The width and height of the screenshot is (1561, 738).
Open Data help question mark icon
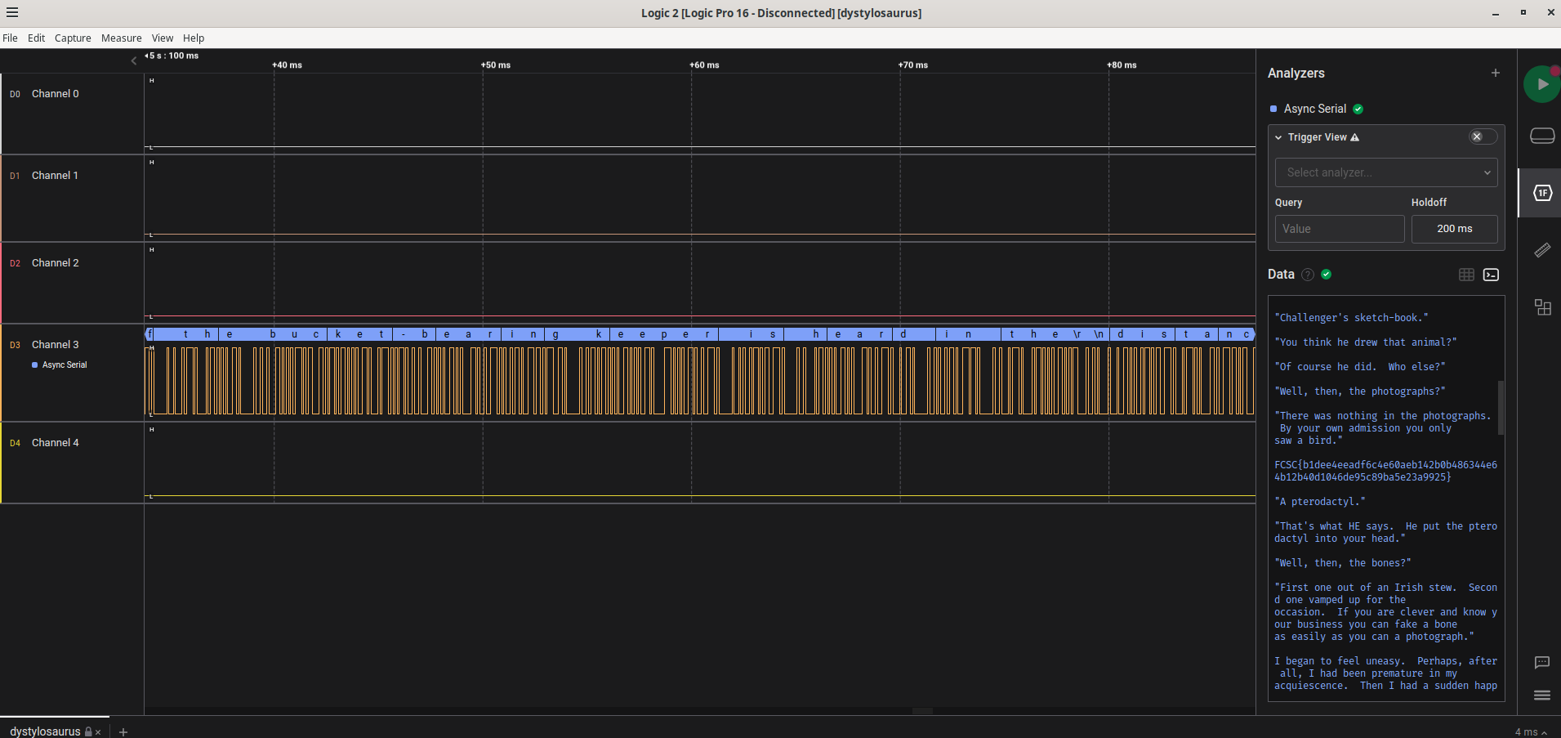tap(1308, 275)
